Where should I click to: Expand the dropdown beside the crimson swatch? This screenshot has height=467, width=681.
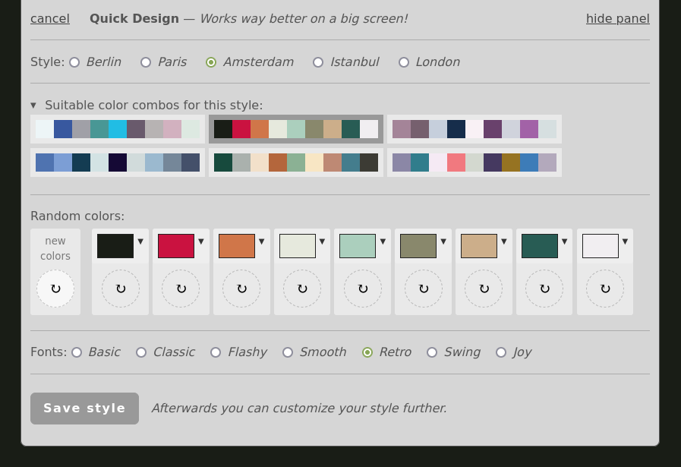pyautogui.click(x=201, y=241)
